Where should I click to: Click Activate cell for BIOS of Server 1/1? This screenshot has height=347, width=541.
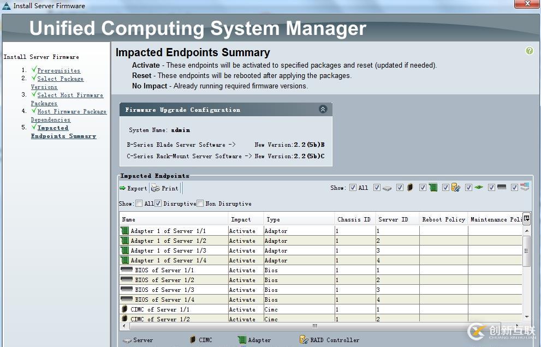[x=246, y=270]
